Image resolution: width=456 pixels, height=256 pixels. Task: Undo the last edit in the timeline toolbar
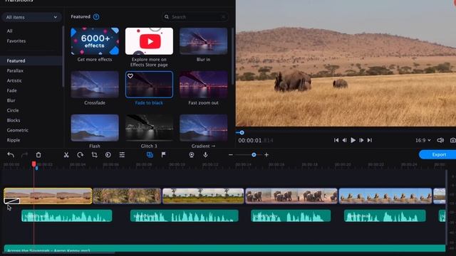point(11,155)
